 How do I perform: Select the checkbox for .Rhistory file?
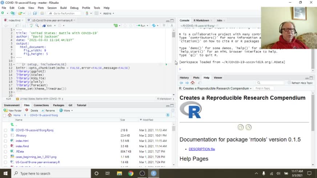5,135
